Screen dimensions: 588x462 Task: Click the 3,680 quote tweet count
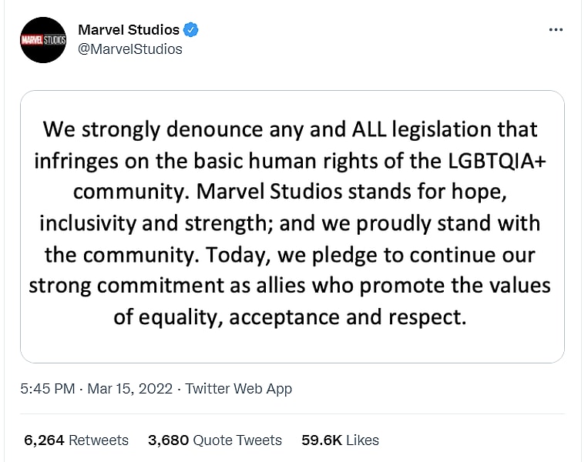point(168,440)
